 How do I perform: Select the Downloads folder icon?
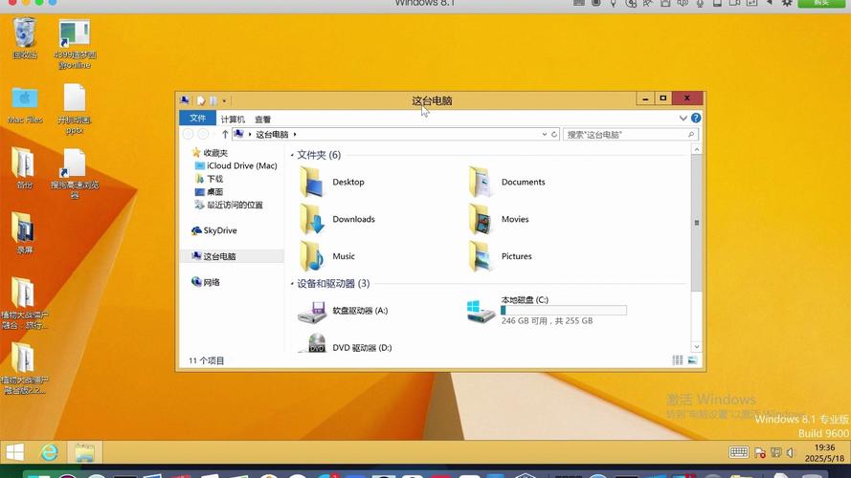tap(312, 219)
